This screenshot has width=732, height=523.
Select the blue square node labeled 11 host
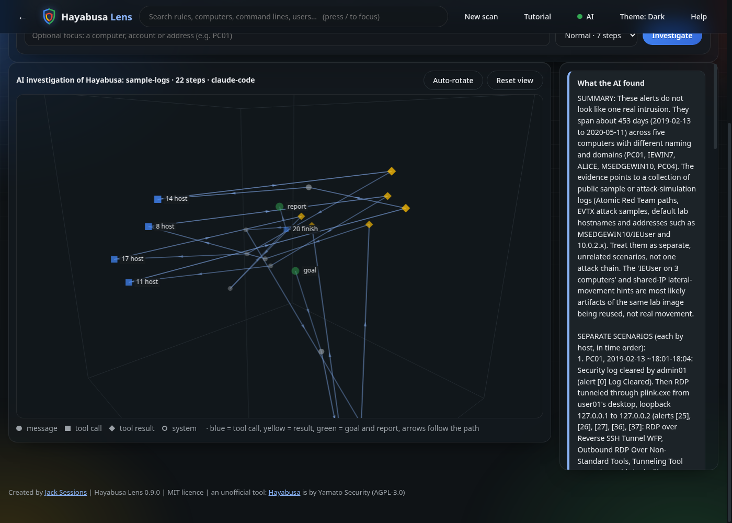click(129, 282)
